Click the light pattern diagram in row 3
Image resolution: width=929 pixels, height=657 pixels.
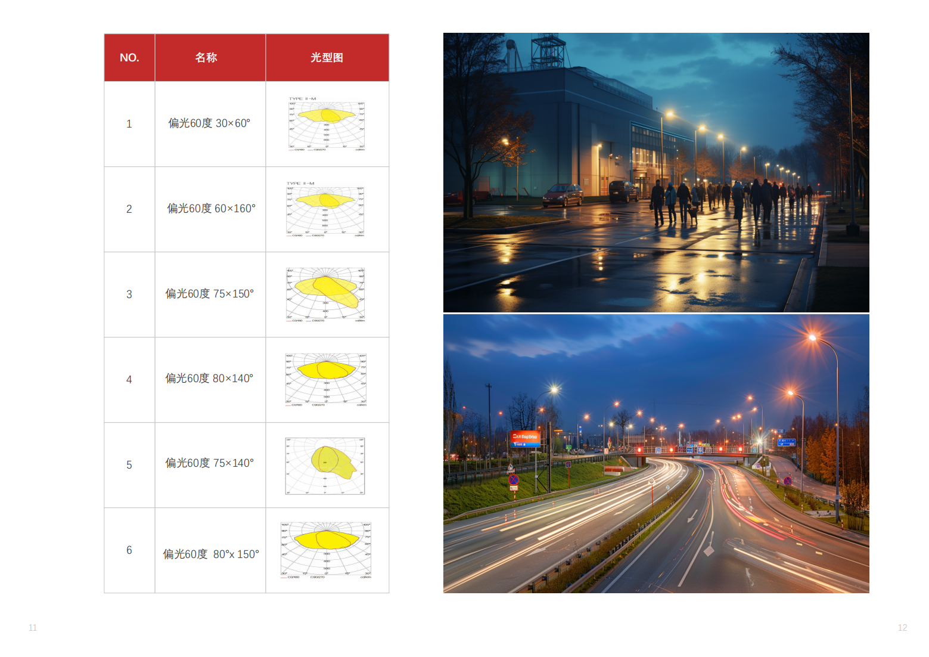pos(325,295)
